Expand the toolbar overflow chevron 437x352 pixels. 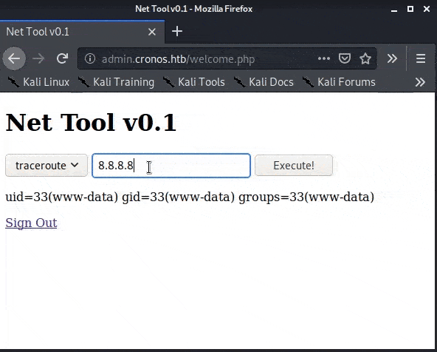[x=392, y=58]
